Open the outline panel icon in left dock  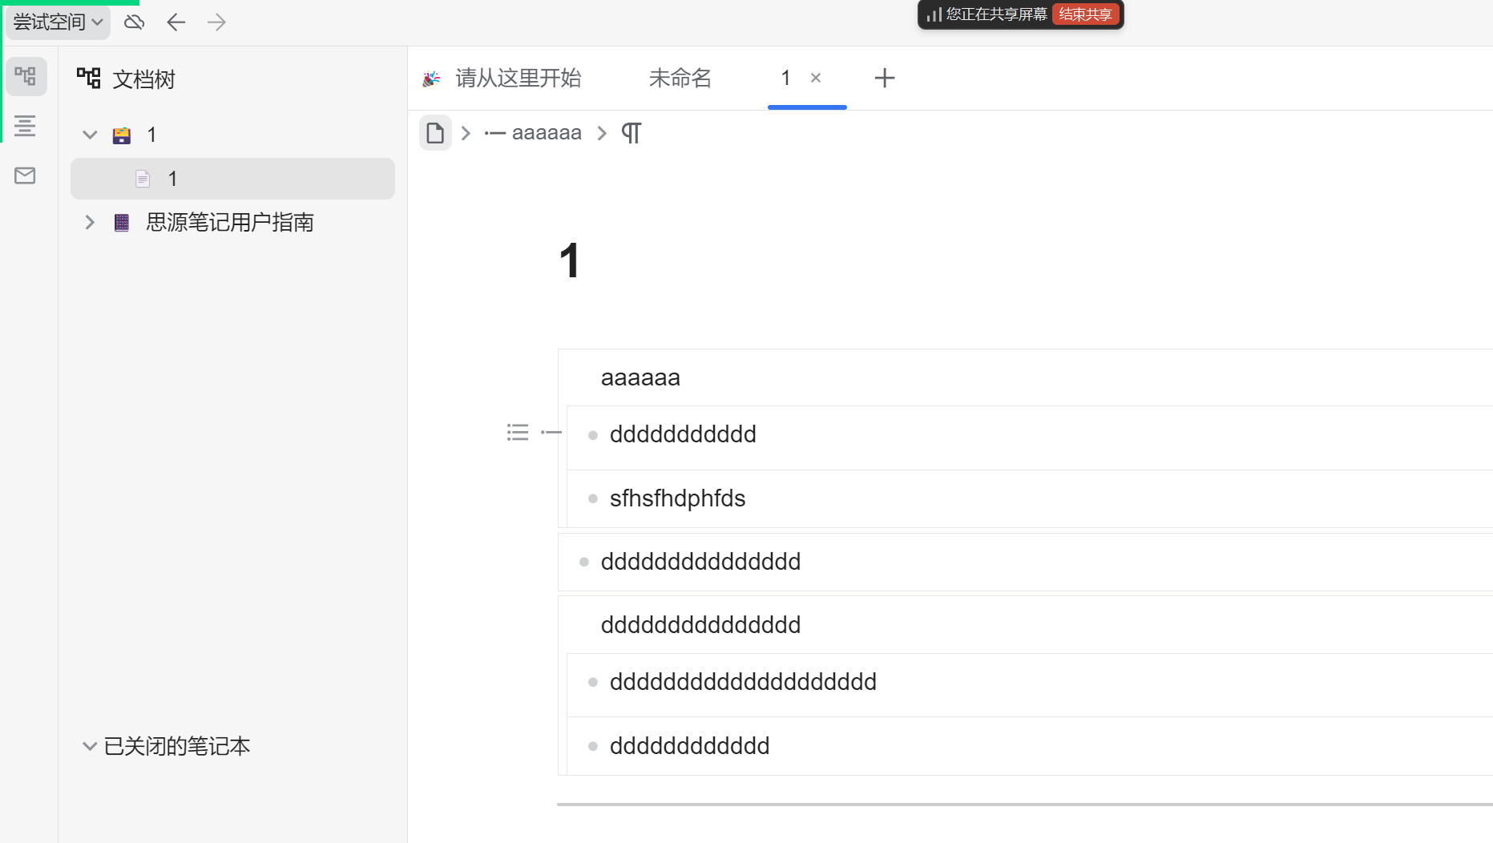[x=25, y=126]
